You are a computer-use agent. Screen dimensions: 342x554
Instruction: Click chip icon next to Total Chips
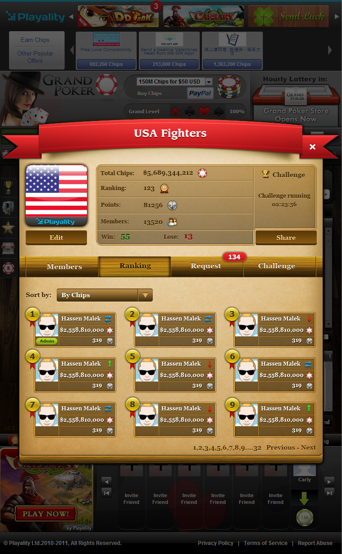pos(202,173)
